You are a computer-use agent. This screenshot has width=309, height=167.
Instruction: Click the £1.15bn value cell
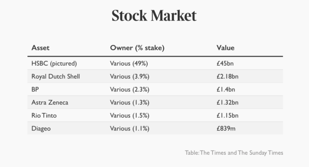(x=227, y=115)
